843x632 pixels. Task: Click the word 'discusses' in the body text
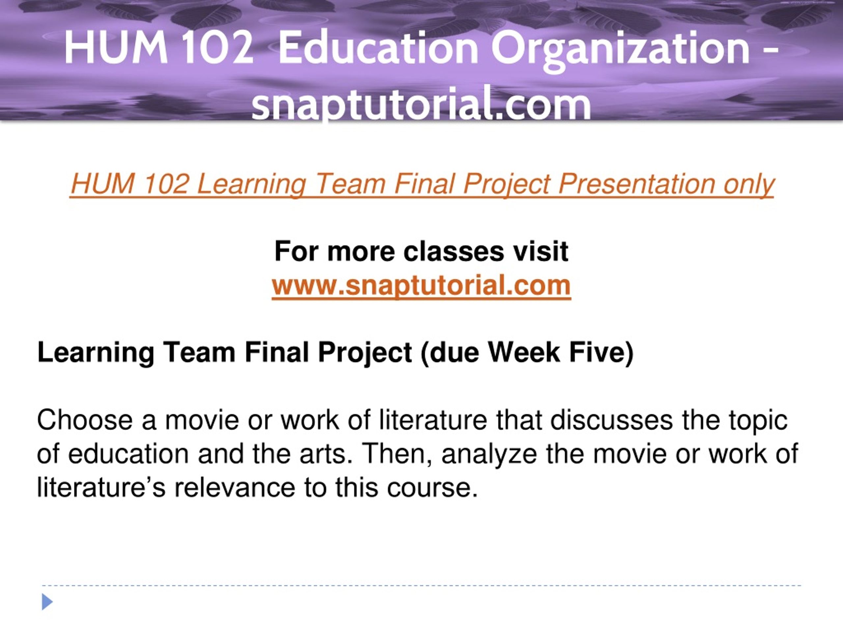pyautogui.click(x=612, y=420)
